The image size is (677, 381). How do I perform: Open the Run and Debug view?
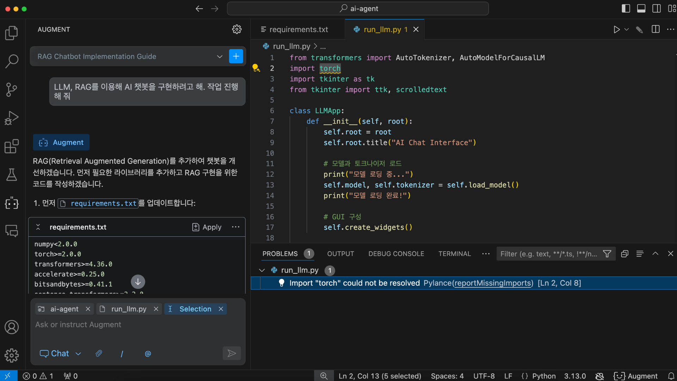(12, 118)
